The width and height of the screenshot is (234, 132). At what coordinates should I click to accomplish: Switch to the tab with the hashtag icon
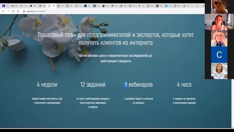tap(33, 6)
